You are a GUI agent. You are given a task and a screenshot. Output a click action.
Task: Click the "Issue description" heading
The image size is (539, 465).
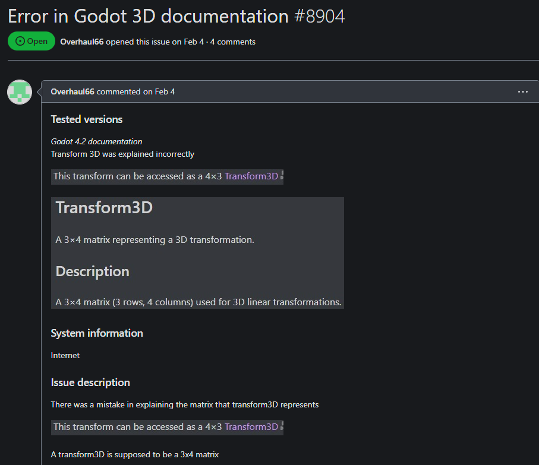[x=90, y=382]
